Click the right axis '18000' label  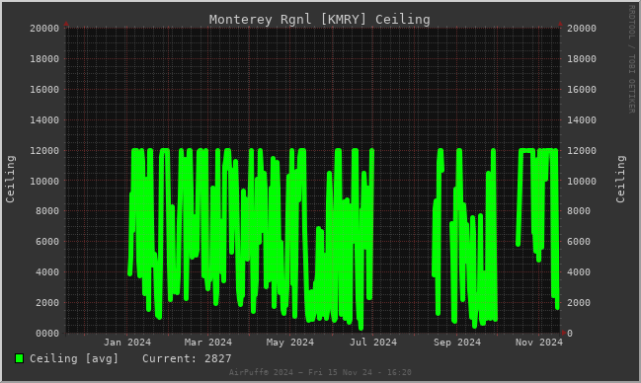582,59
